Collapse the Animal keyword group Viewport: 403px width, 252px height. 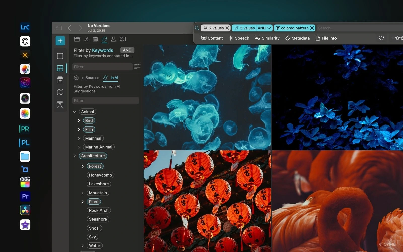(x=75, y=112)
